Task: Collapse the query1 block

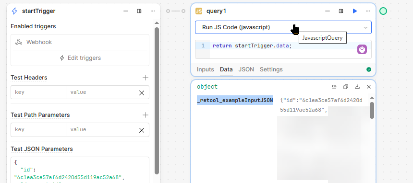Action: point(328,11)
